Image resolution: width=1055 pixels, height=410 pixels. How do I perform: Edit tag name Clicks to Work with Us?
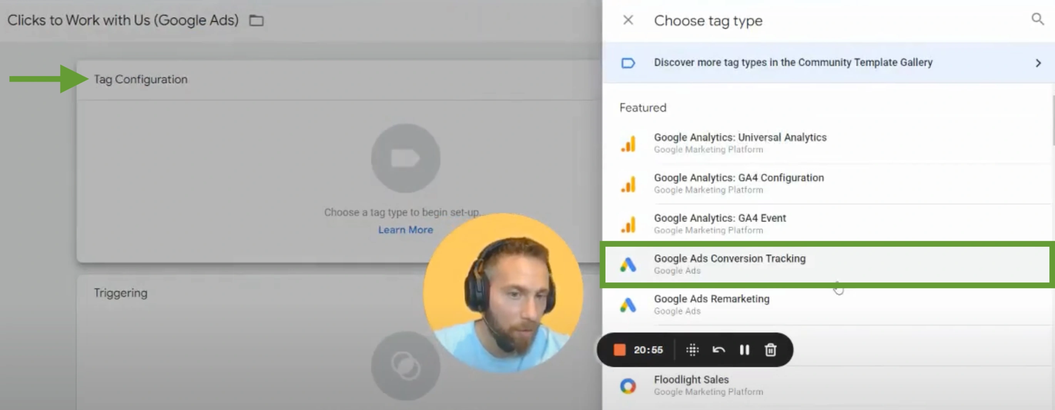point(123,20)
